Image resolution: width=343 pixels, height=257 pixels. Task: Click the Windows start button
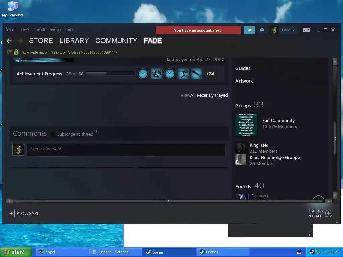tap(16, 252)
